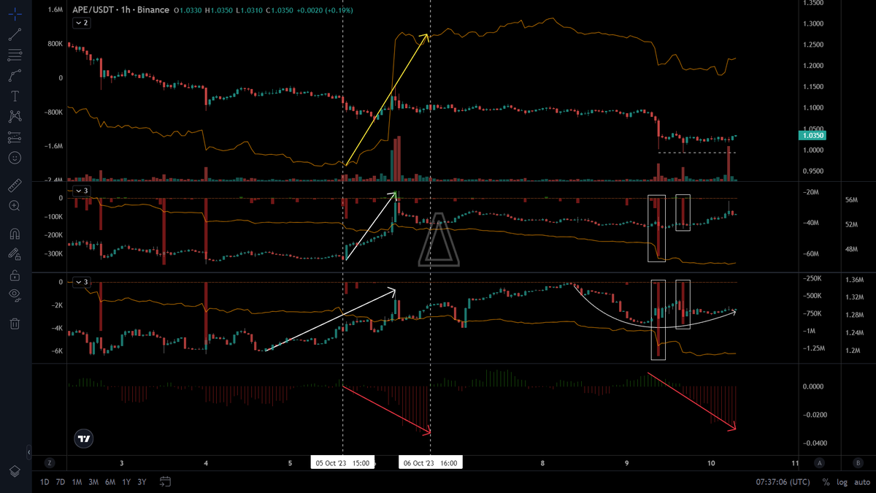
Task: Click the 1.1000 price axis value
Action: 812,107
